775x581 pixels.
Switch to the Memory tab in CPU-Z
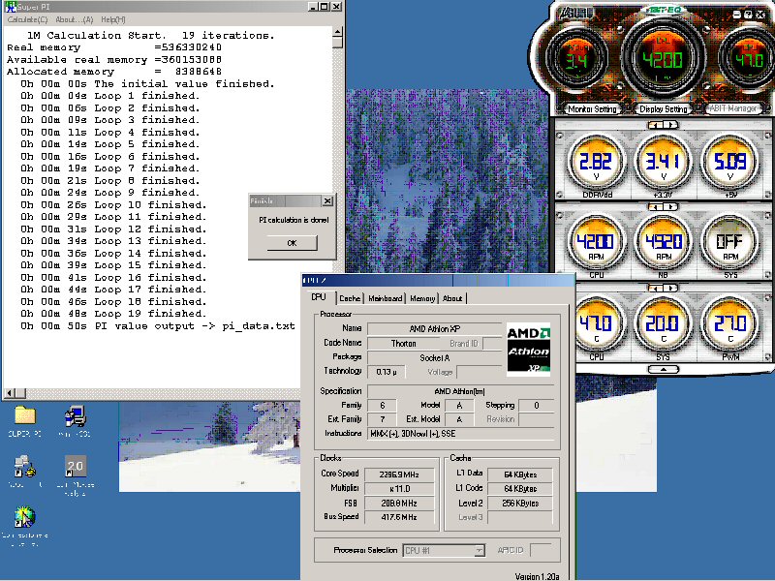tap(422, 298)
